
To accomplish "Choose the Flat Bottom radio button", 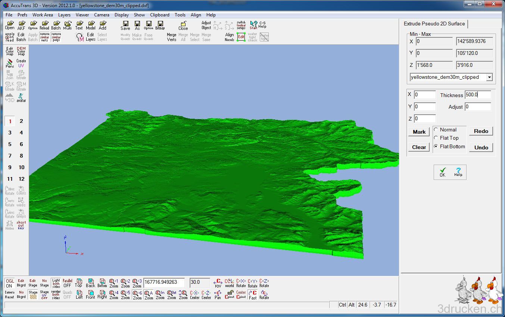I will [x=436, y=146].
